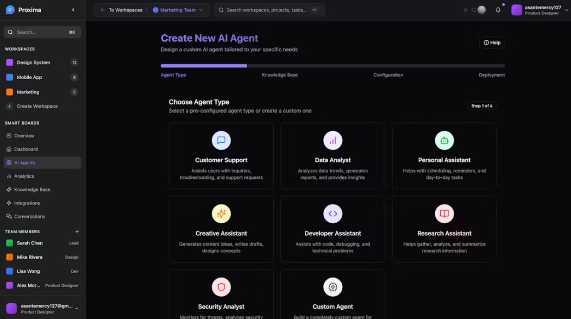Add a team member with plus icon
Screen dimensions: 571x319
click(x=77, y=231)
